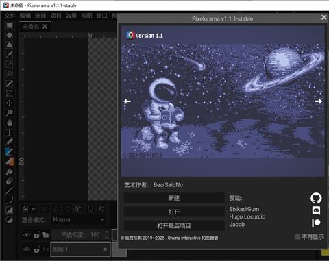
Task: Select the Pan hand tool
Action: tap(9, 123)
